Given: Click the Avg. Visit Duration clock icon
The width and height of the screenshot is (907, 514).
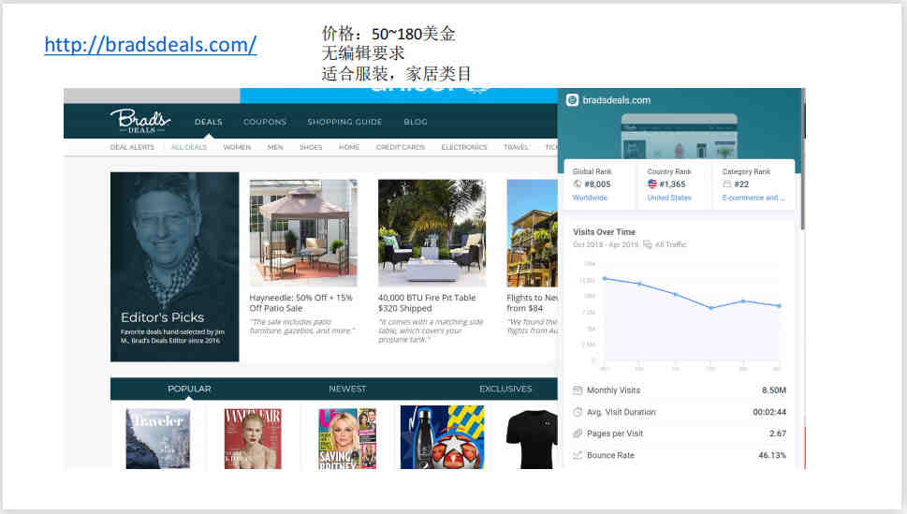Looking at the screenshot, I should pyautogui.click(x=578, y=412).
